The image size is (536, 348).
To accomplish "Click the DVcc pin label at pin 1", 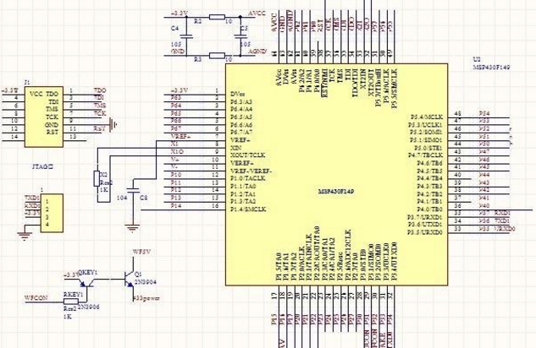I will pyautogui.click(x=238, y=94).
